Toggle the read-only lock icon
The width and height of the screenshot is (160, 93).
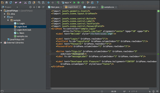click(x=149, y=92)
